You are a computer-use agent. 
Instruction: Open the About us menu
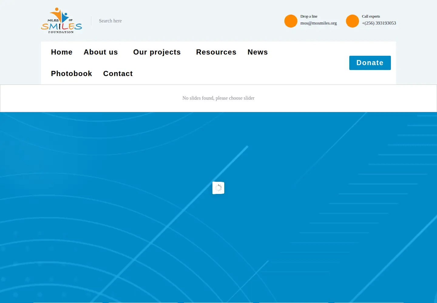pyautogui.click(x=101, y=52)
